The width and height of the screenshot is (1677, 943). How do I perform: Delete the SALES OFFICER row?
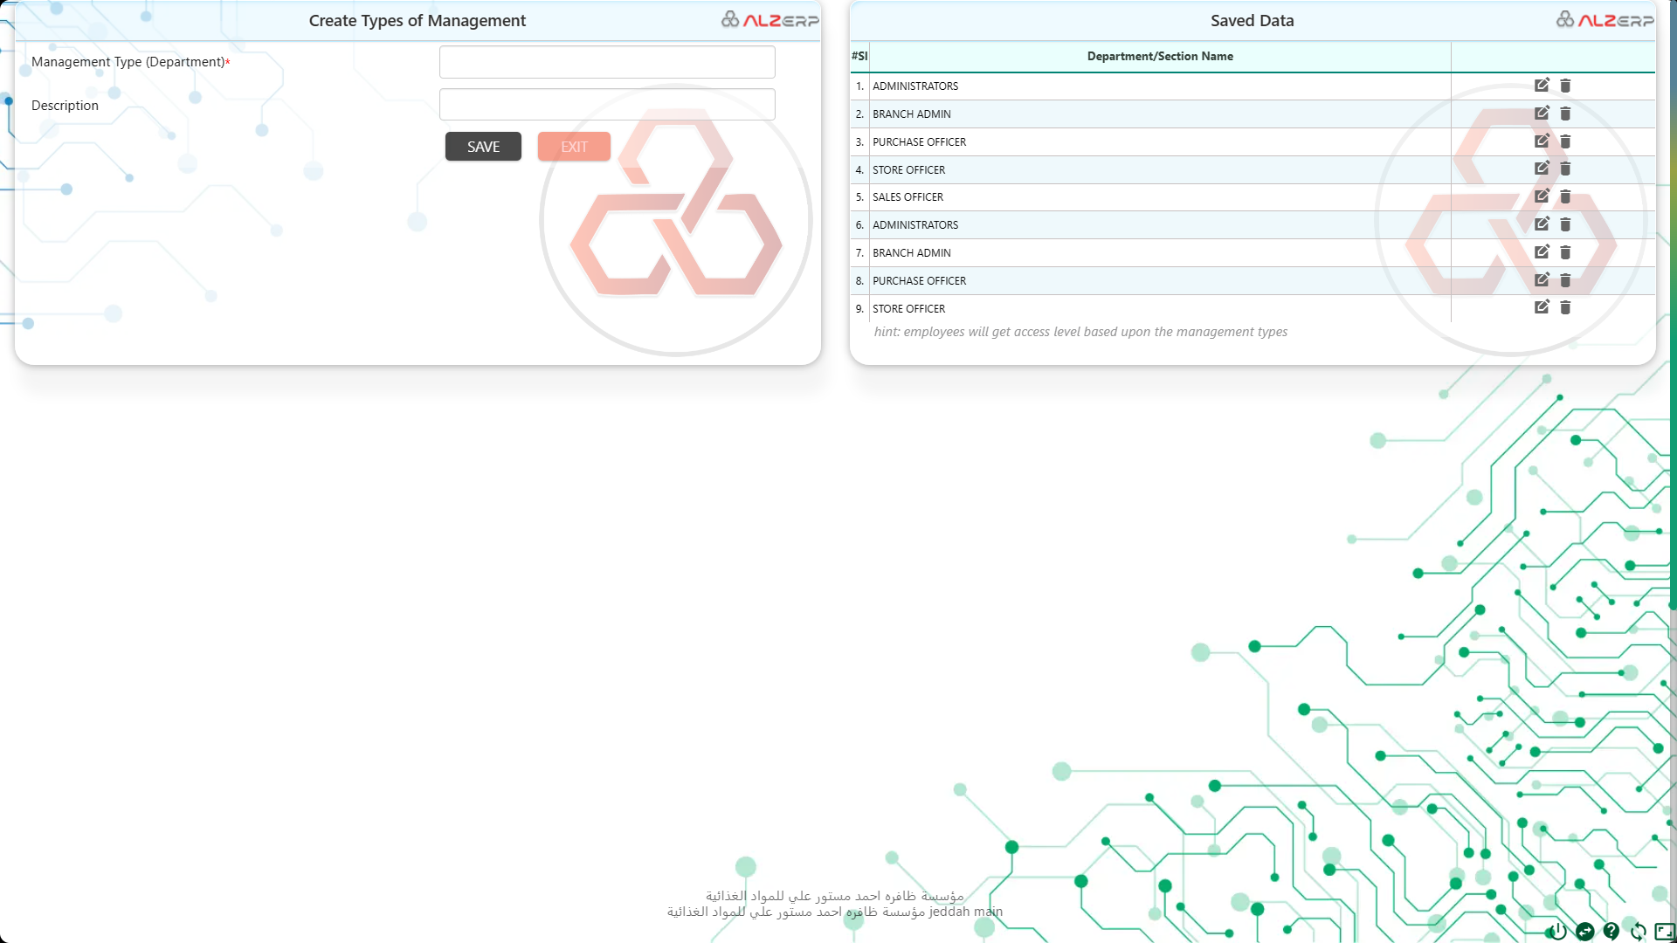(1565, 196)
